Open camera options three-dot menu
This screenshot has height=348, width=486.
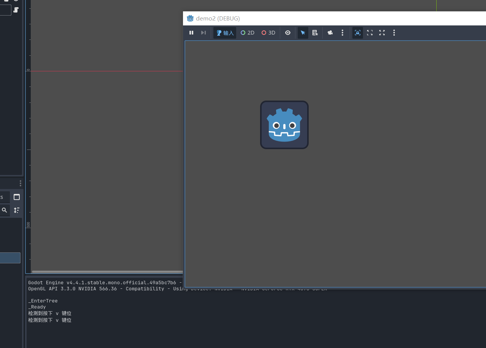point(342,33)
